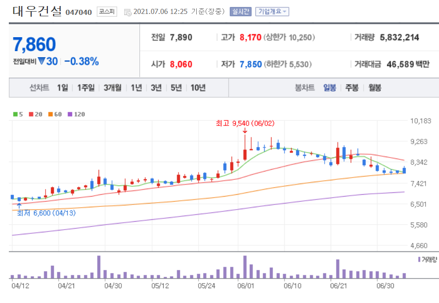Select the 5년 line chart period
This screenshot has width=439, height=303.
[x=176, y=88]
